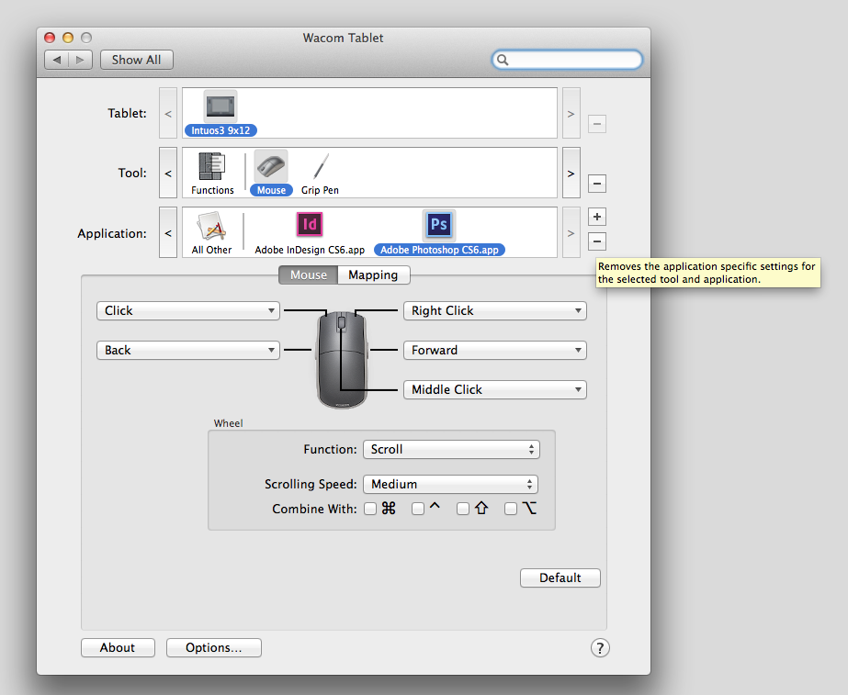Viewport: 848px width, 695px height.
Task: Switch to the Mouse tab
Action: 308,275
